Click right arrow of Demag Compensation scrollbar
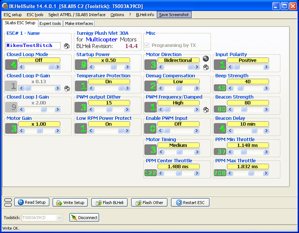The height and width of the screenshot is (233, 299). click(197, 88)
